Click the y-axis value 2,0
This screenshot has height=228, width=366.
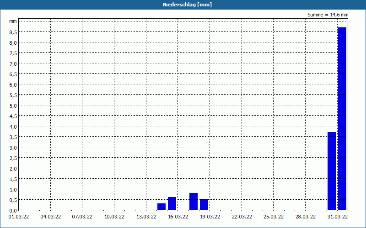[x=13, y=169]
